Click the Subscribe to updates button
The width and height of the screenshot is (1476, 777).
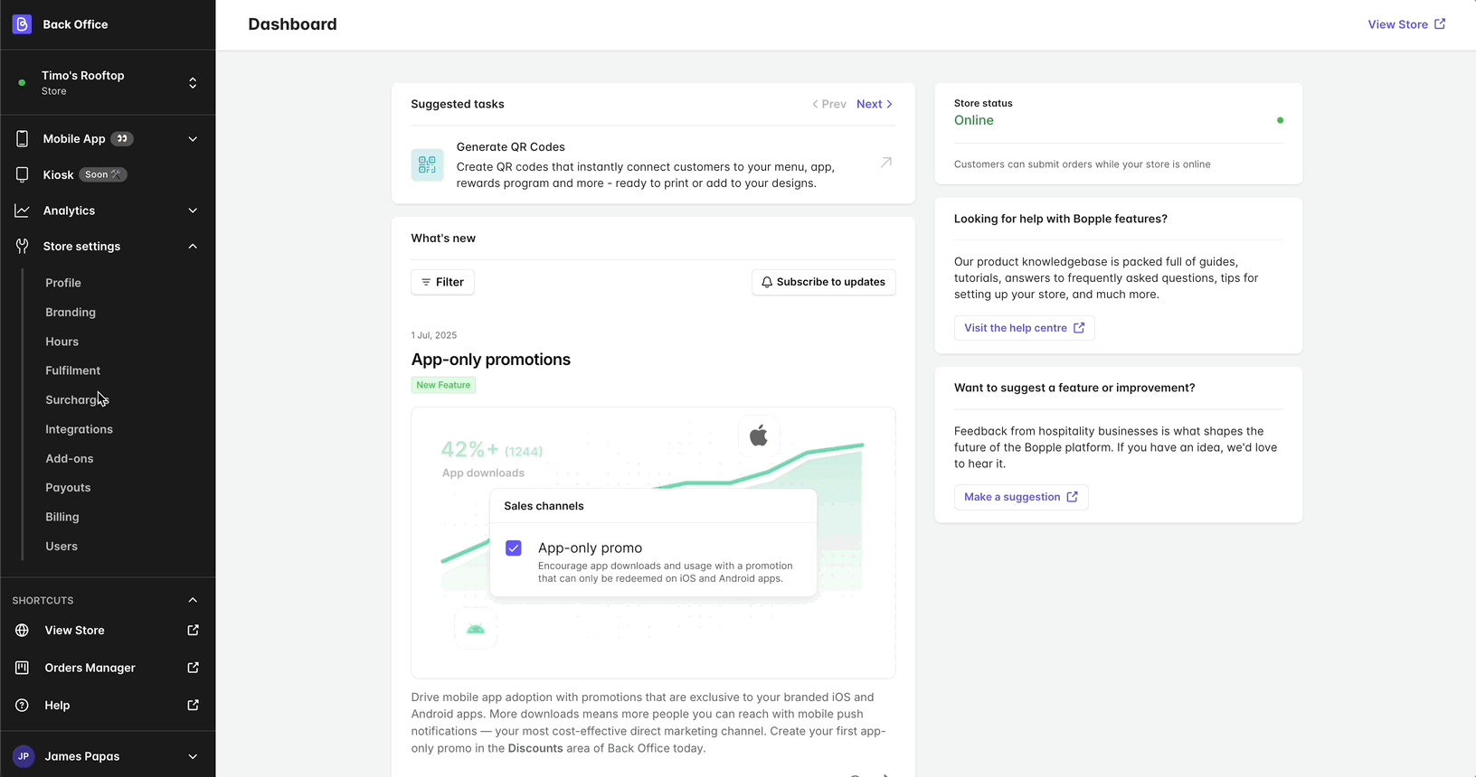[x=823, y=282]
